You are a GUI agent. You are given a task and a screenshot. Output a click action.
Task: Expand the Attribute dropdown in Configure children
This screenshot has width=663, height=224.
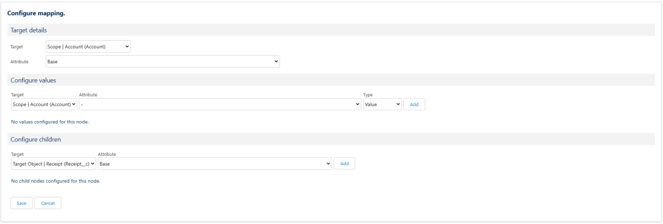tap(215, 163)
